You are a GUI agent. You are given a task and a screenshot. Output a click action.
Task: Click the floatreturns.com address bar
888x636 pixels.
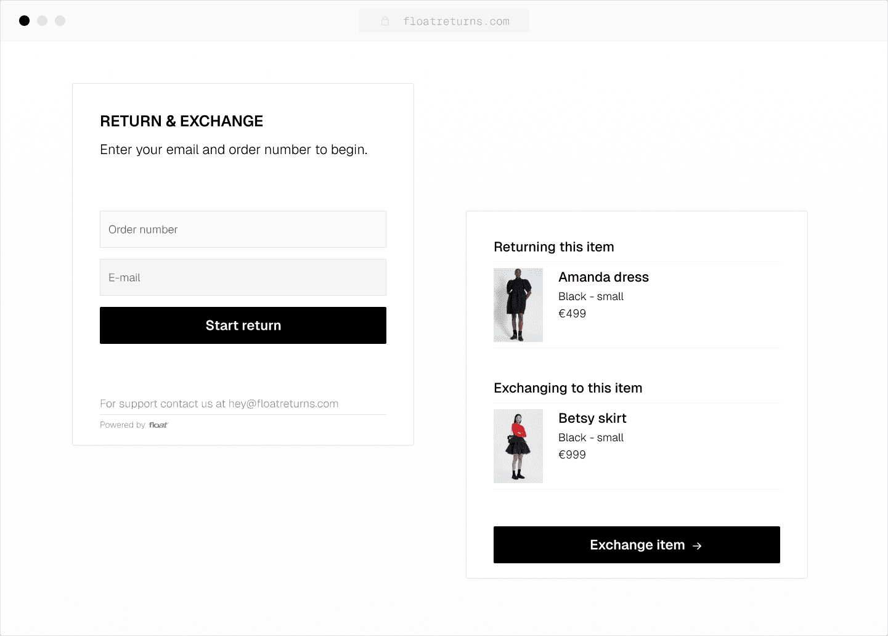click(x=456, y=22)
